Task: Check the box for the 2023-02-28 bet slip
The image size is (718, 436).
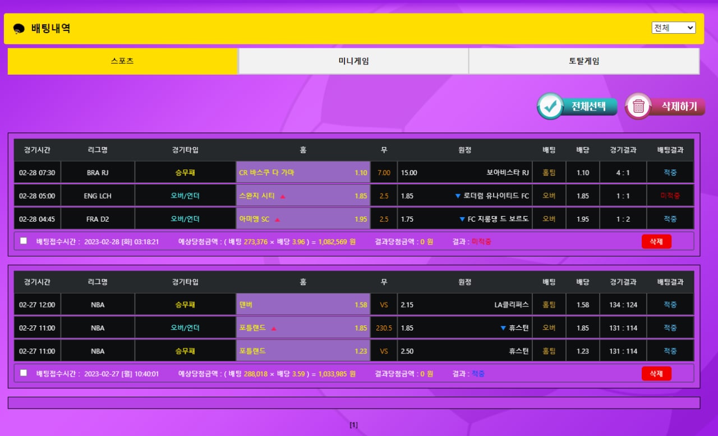Action: (24, 241)
